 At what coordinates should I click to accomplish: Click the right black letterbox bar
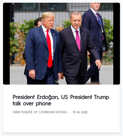tap(117, 44)
